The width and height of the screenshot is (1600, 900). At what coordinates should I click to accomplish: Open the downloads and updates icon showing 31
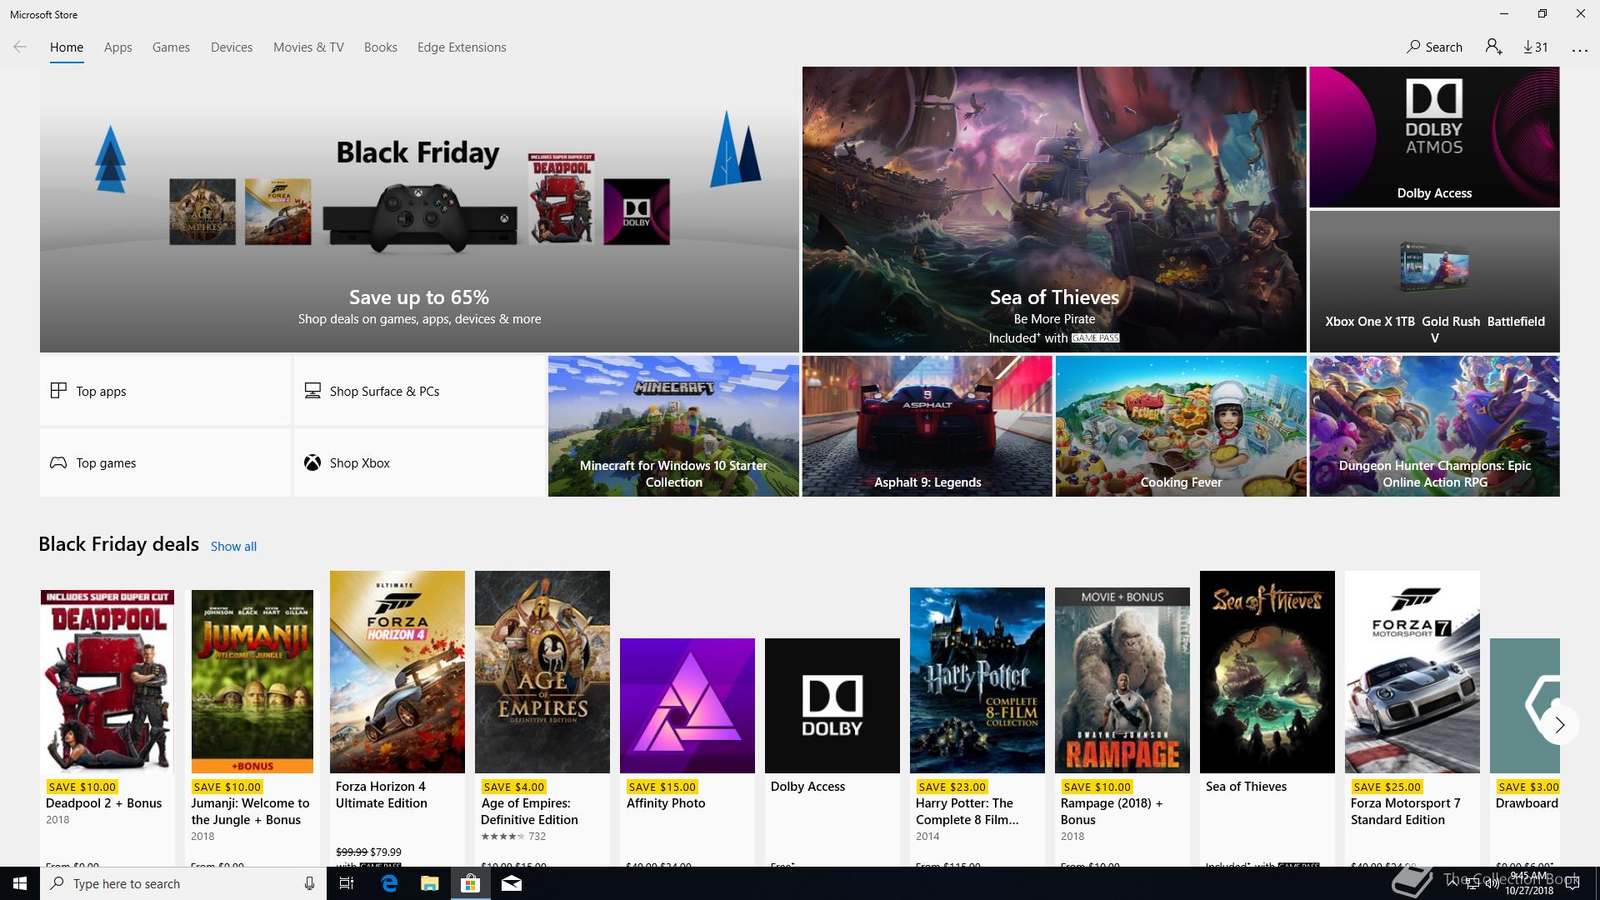pyautogui.click(x=1535, y=47)
